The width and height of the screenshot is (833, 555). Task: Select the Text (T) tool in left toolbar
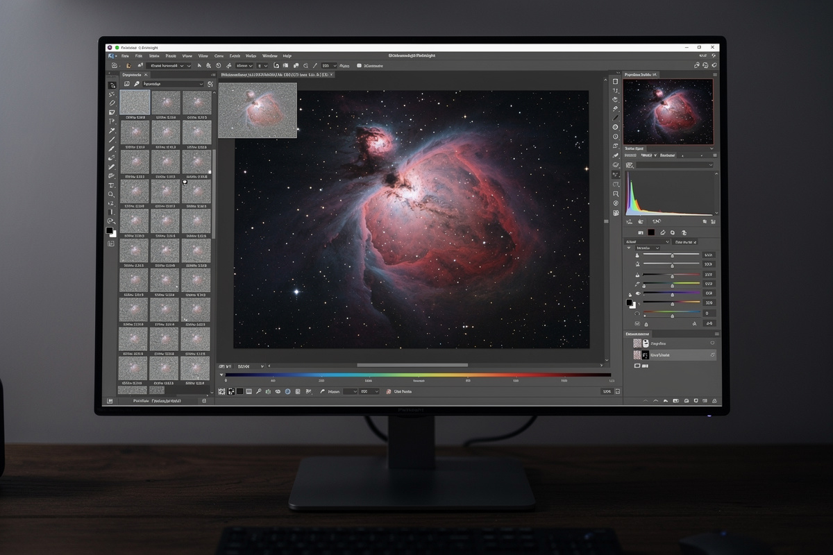pyautogui.click(x=111, y=185)
